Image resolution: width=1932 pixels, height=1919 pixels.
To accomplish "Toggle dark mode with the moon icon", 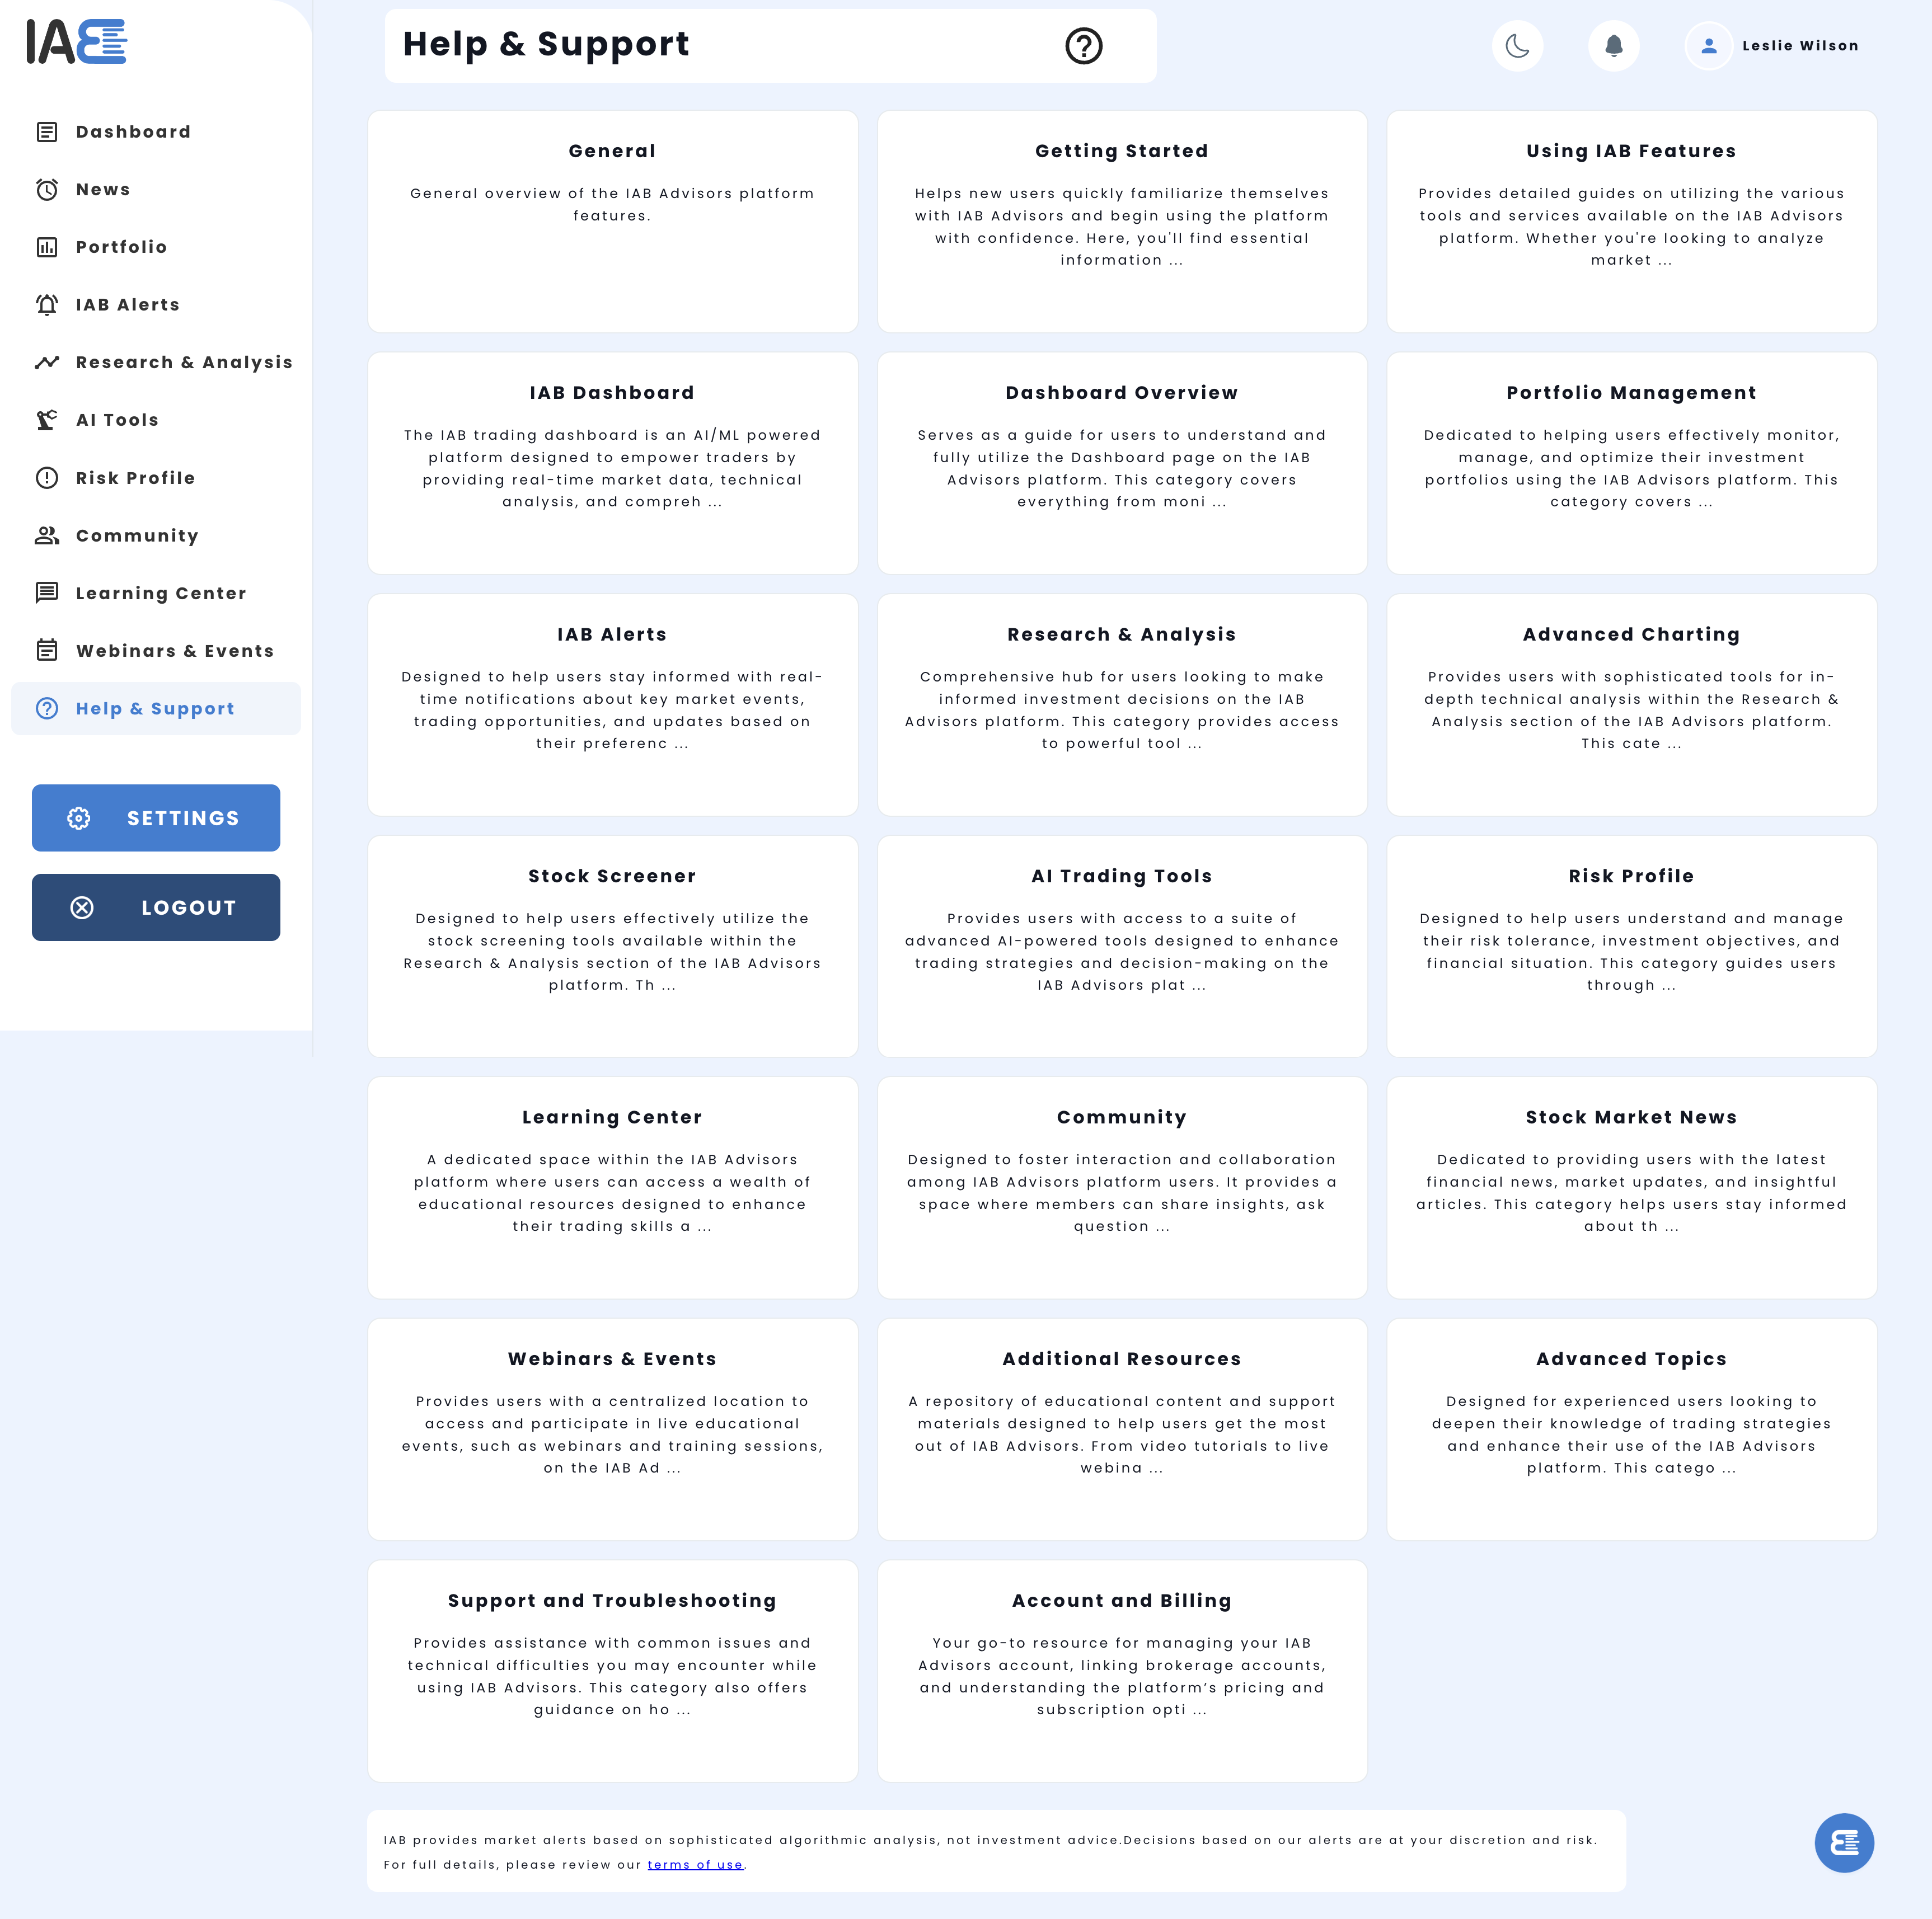I will (x=1517, y=46).
